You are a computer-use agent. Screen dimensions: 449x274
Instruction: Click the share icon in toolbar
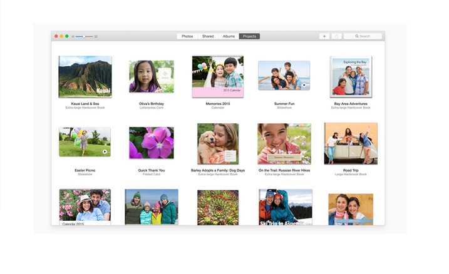[336, 36]
